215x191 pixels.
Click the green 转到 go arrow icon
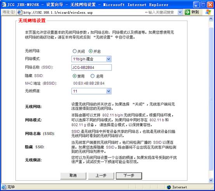click(x=187, y=12)
